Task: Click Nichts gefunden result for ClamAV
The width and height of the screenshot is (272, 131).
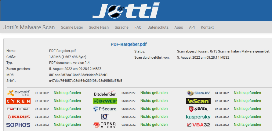Action: point(247,93)
